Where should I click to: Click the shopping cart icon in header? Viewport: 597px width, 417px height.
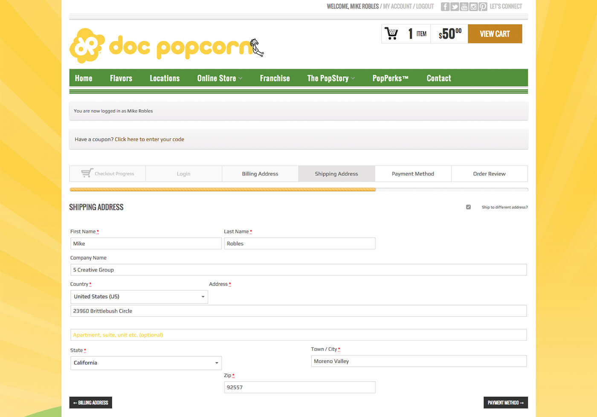(x=391, y=33)
